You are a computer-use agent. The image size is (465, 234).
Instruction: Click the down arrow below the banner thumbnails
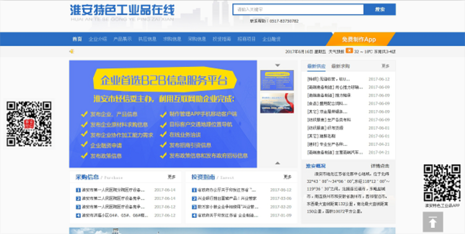[x=277, y=163]
